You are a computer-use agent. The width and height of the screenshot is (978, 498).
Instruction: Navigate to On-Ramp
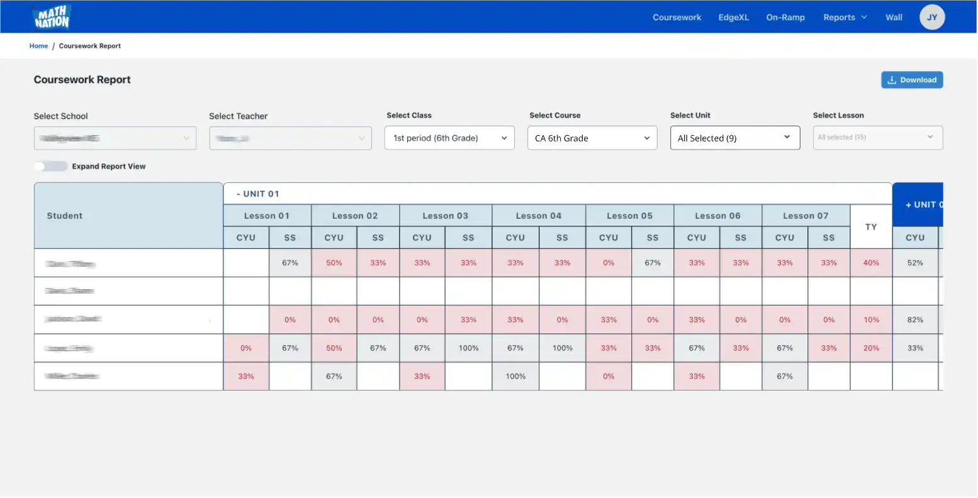(785, 18)
